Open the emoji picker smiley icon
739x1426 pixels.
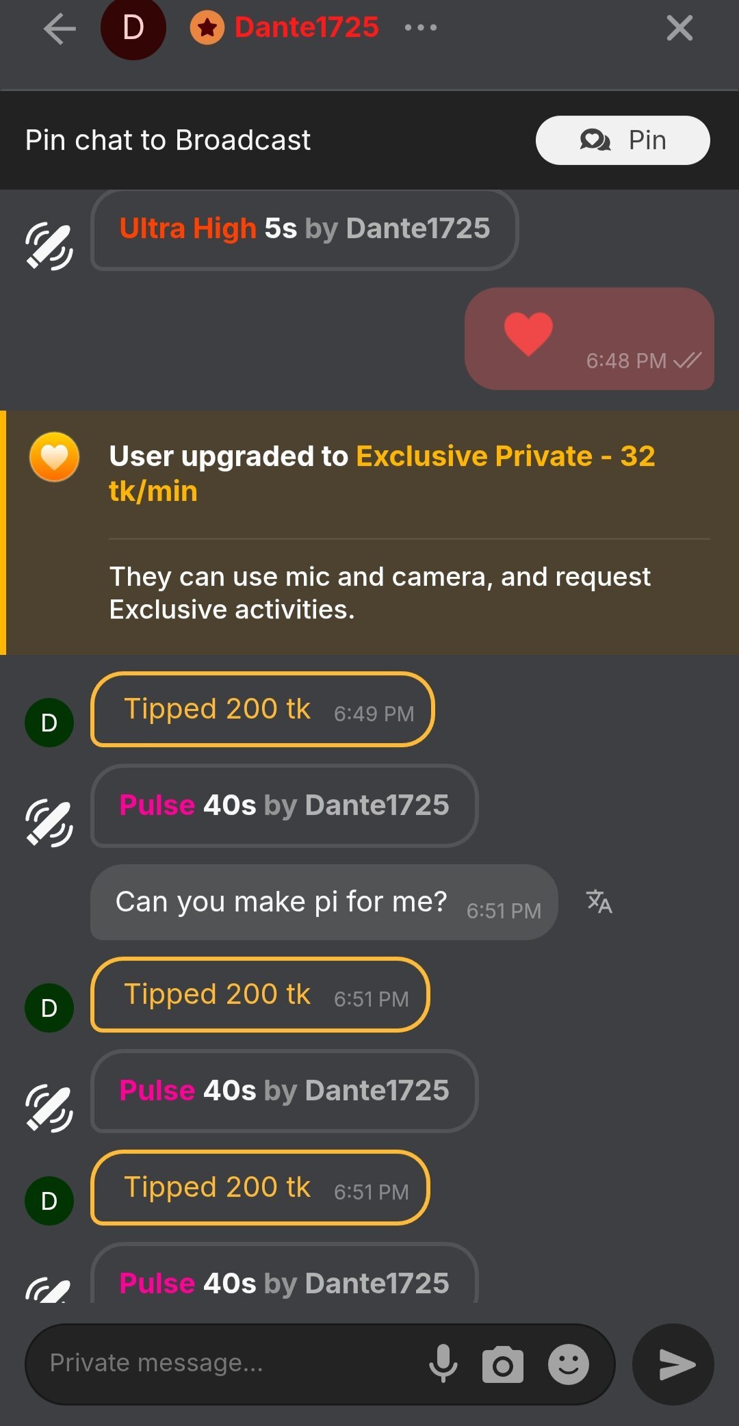click(x=568, y=1364)
